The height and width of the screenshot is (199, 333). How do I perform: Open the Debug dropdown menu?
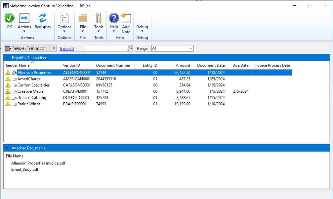click(142, 29)
